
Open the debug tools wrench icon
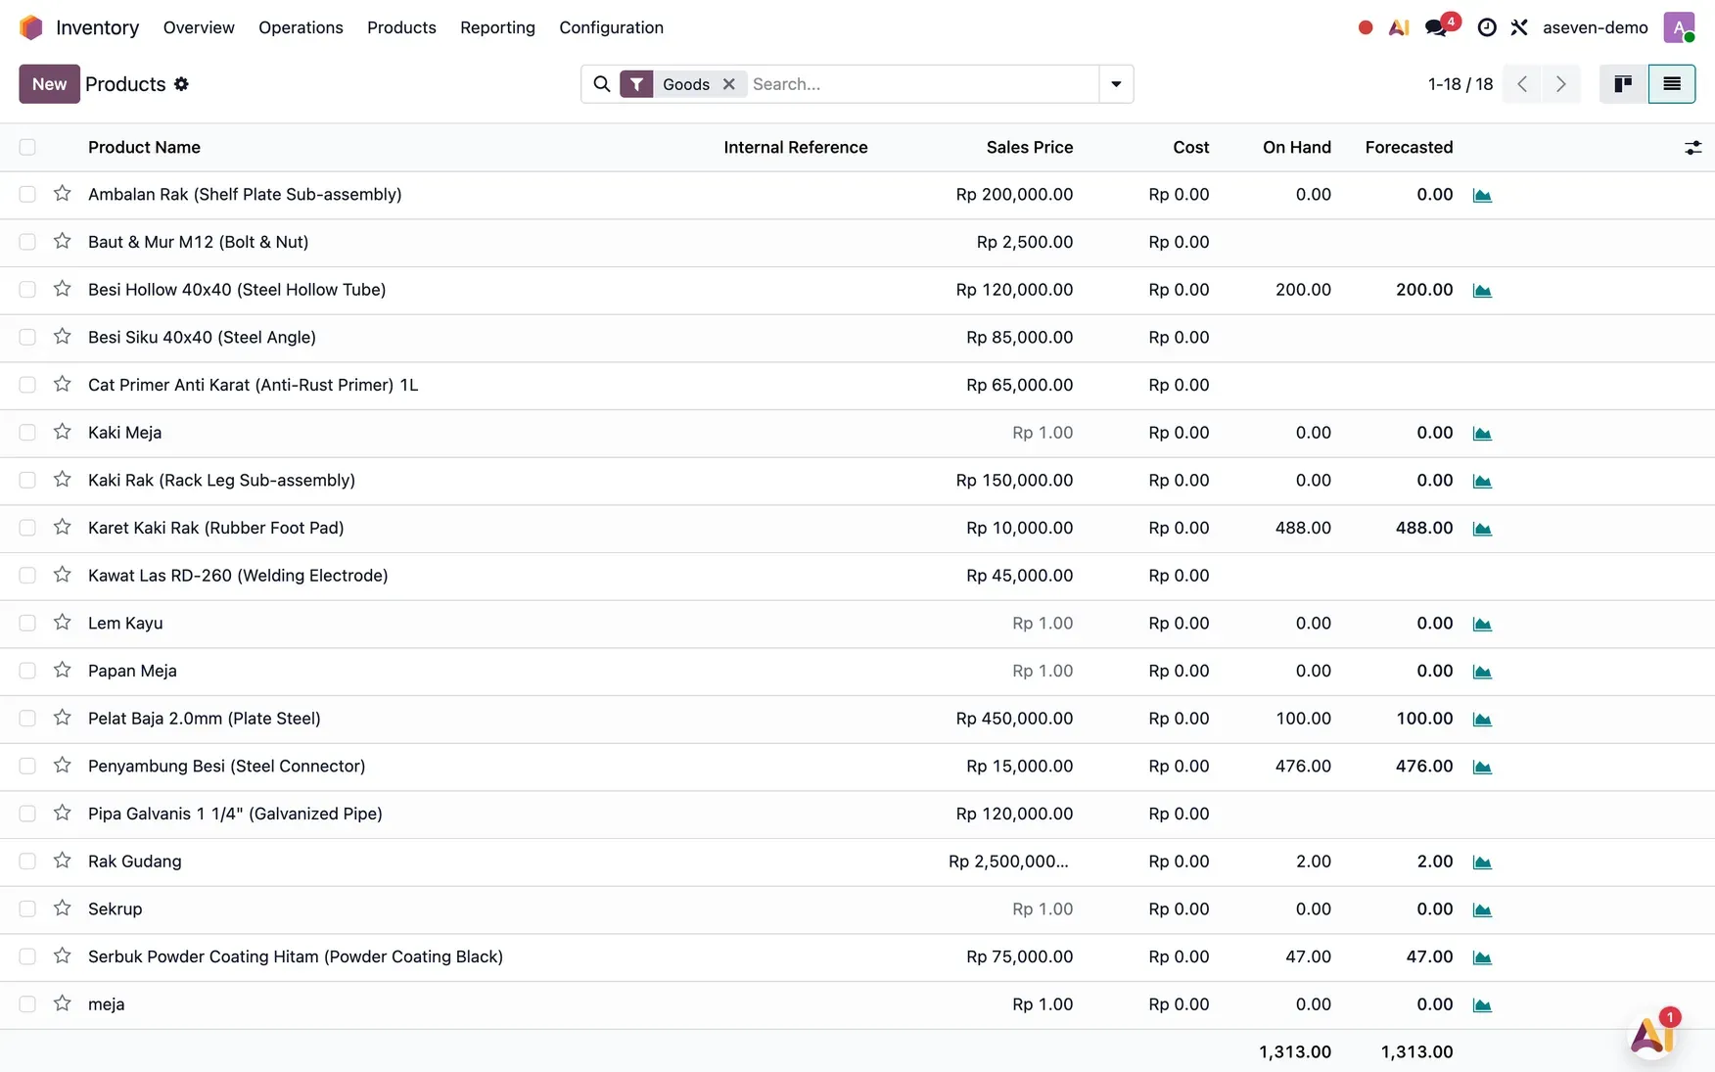[1519, 27]
